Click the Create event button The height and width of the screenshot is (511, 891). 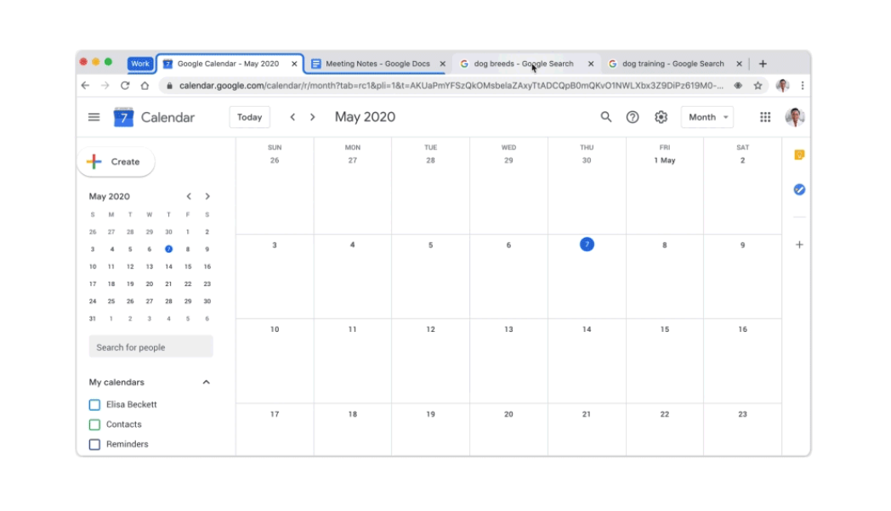tap(116, 161)
